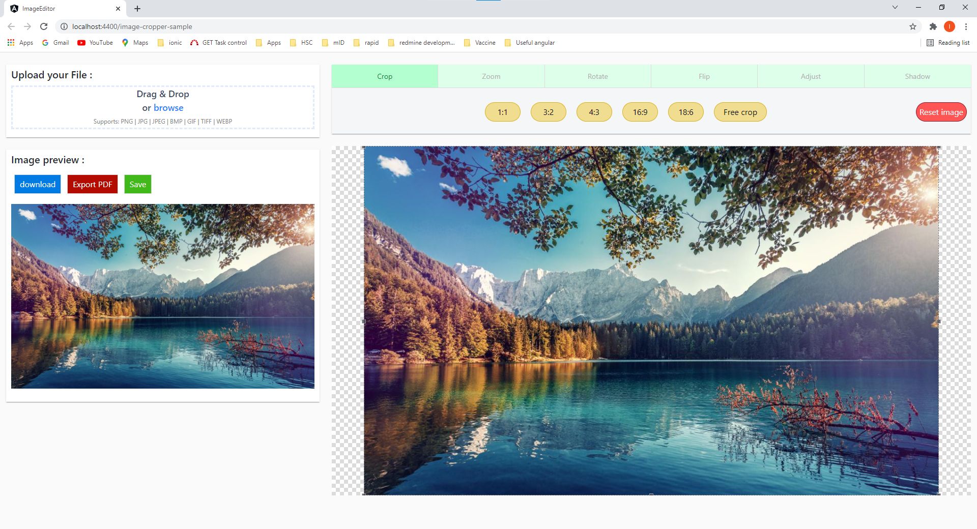Click the "Image preview :" heading

[48, 160]
